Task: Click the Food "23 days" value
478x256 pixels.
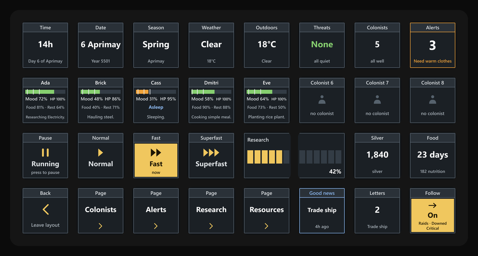Action: click(432, 155)
